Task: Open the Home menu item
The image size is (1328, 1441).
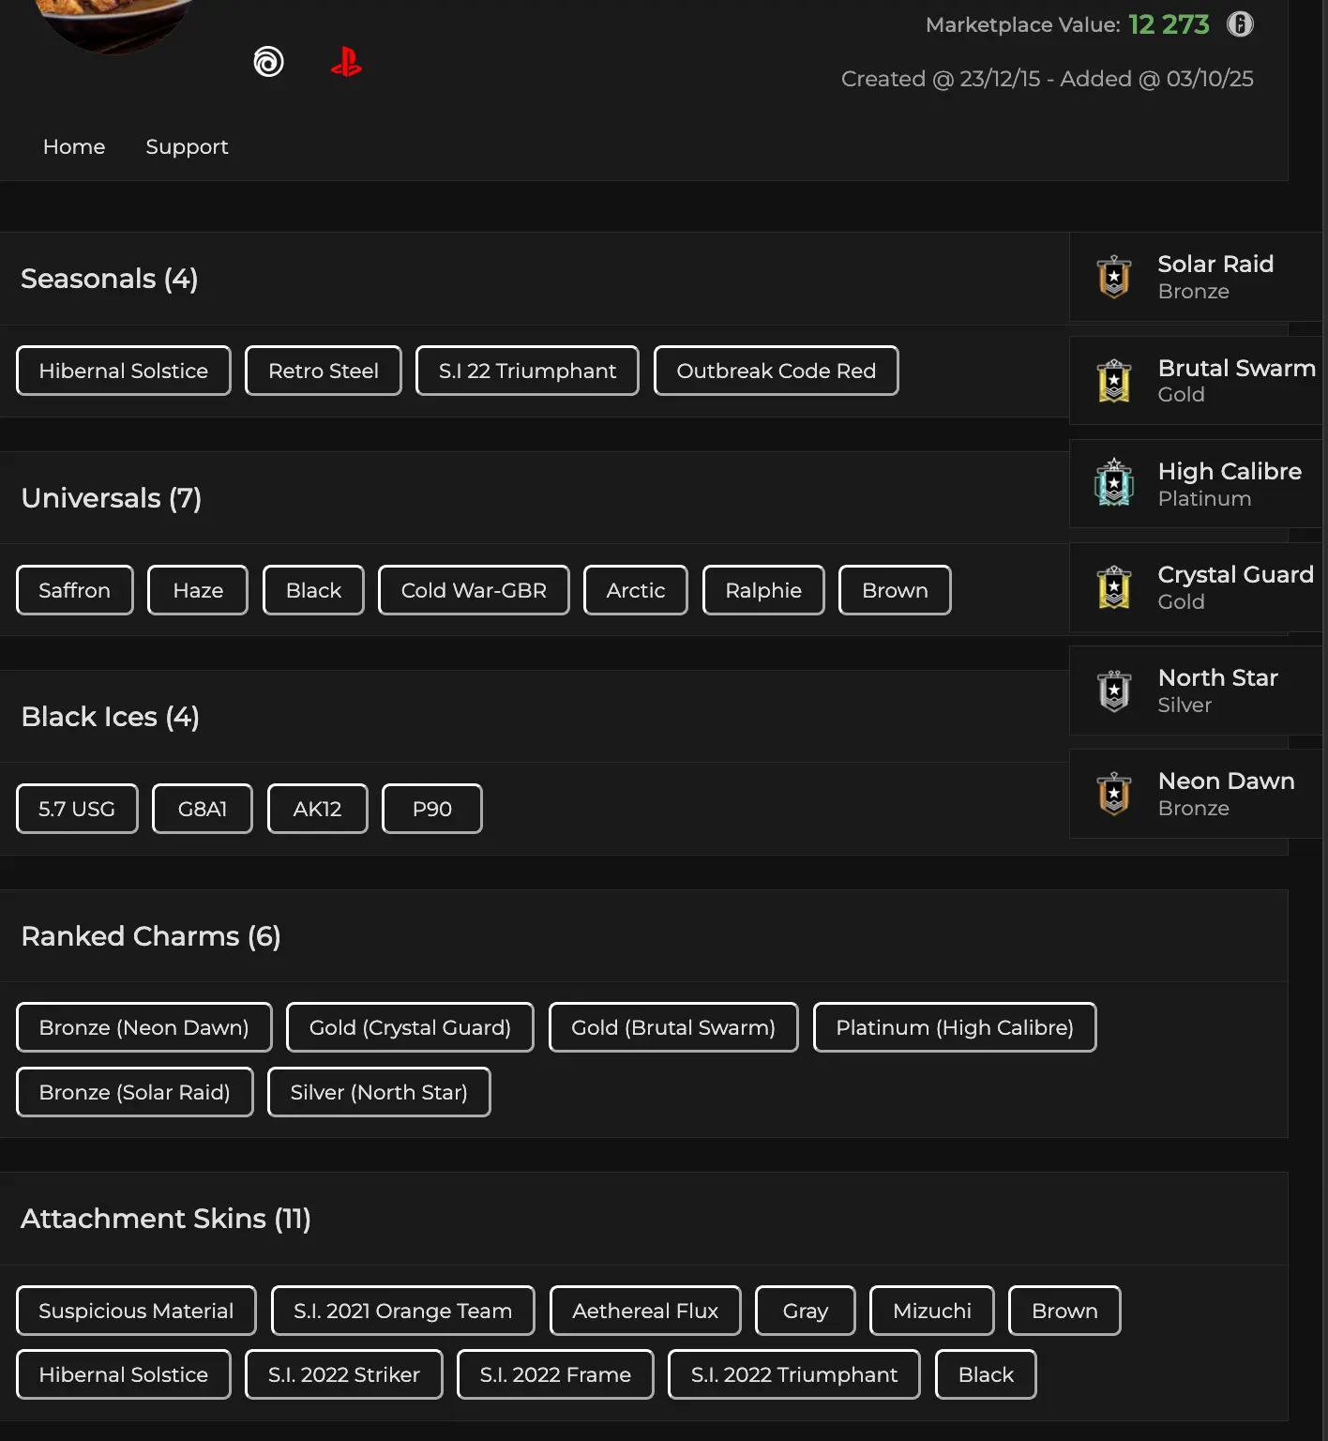Action: pos(74,147)
